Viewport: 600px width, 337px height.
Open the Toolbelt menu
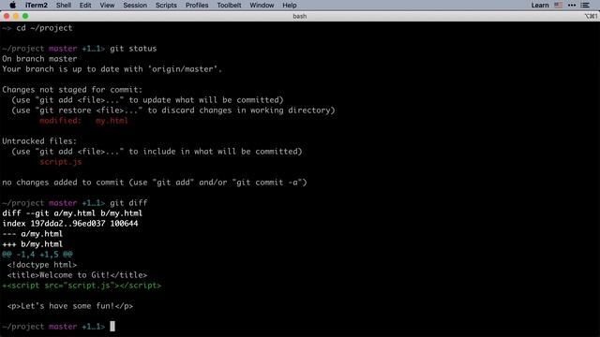tap(229, 5)
